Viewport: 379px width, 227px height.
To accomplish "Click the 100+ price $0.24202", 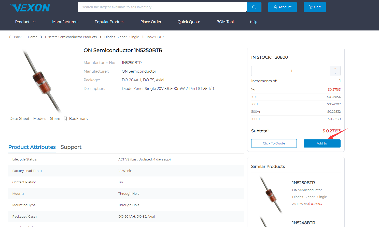I will pos(334,104).
